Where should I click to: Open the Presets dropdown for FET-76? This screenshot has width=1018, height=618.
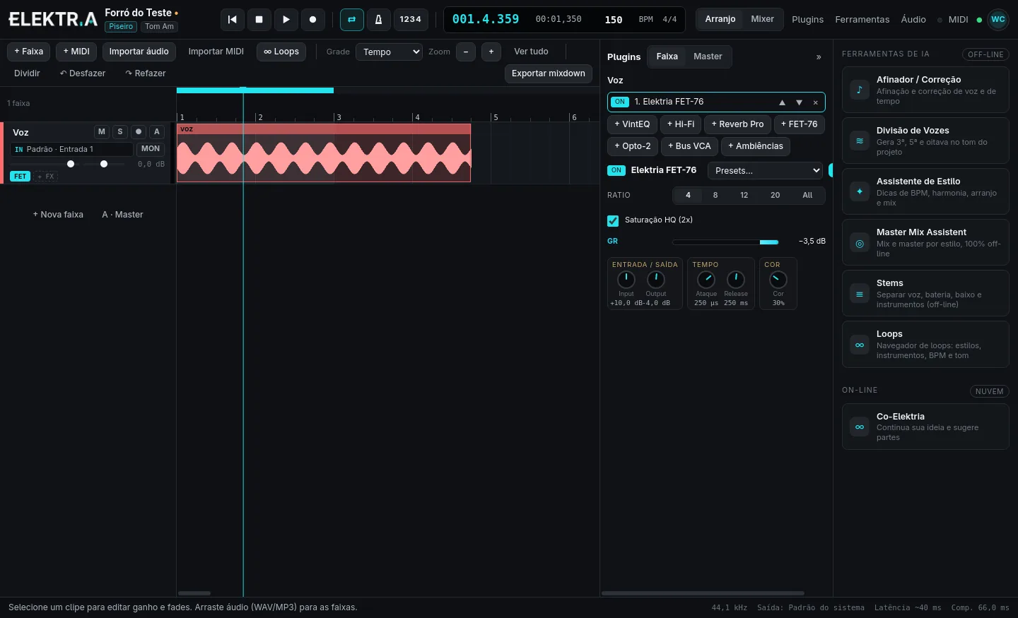click(766, 170)
